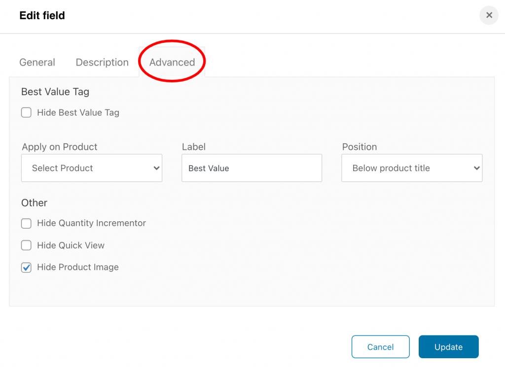Click the Position field label
505x371 pixels.
(360, 147)
